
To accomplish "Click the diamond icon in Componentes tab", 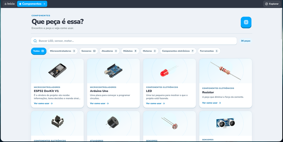I will click(x=20, y=4).
